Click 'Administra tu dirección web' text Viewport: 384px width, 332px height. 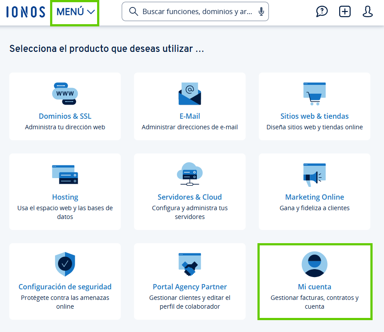(65, 127)
